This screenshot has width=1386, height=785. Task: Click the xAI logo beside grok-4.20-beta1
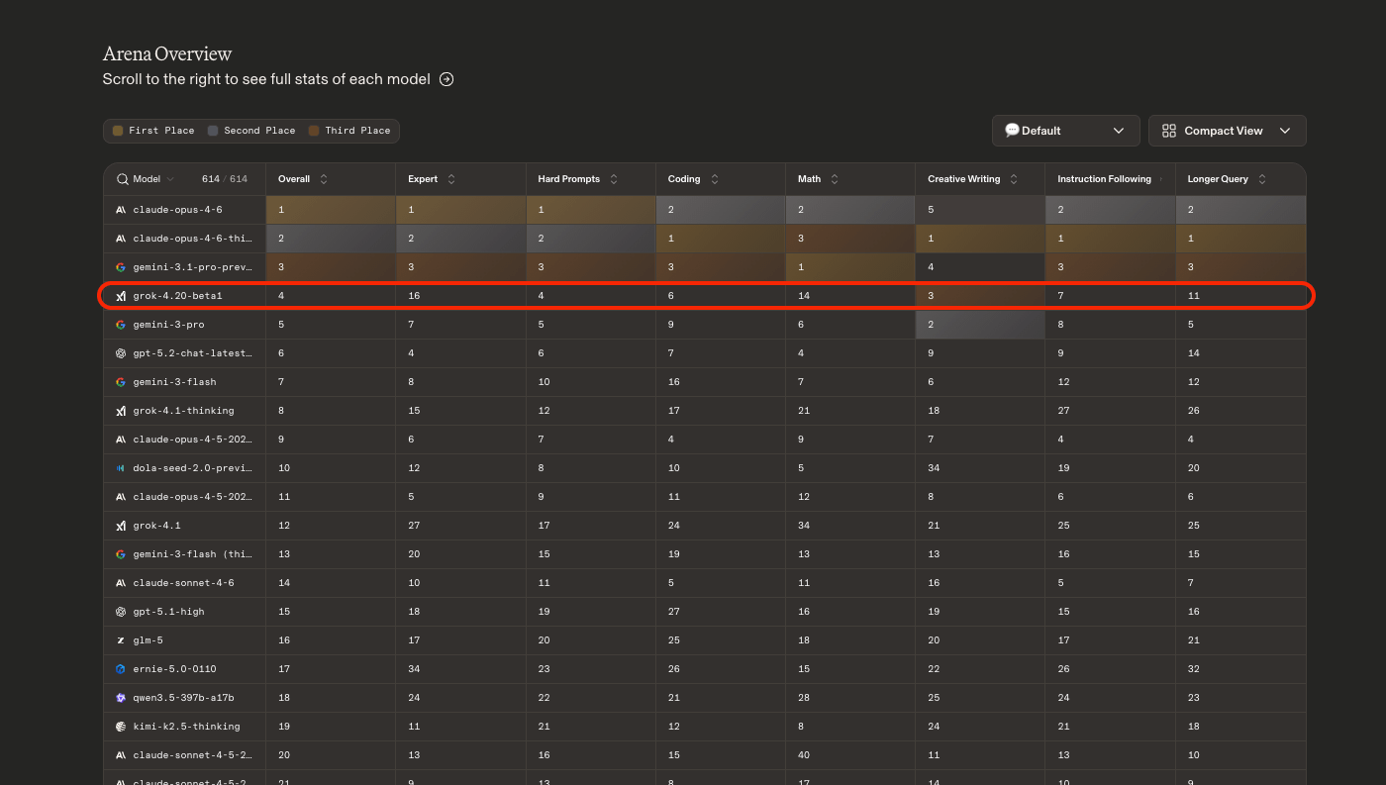click(121, 296)
